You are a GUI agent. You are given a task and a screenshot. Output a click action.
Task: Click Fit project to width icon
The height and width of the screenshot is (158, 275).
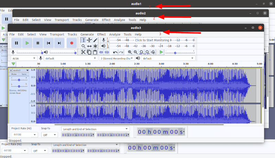[147, 52]
